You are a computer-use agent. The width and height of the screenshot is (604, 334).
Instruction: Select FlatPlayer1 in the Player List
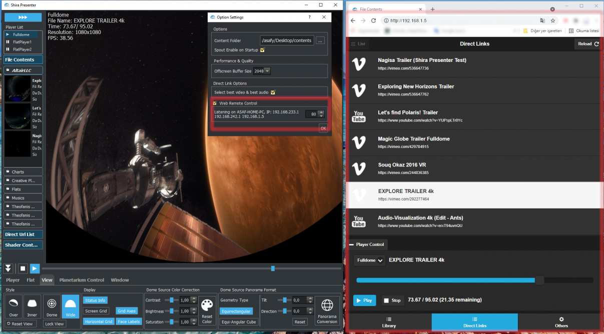coord(23,42)
